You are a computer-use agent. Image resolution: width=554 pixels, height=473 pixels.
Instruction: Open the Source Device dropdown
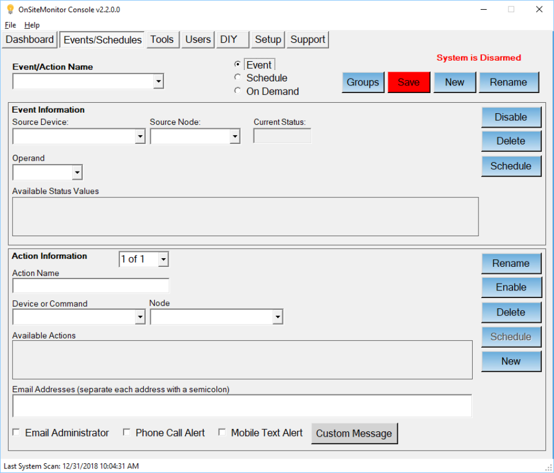[140, 136]
